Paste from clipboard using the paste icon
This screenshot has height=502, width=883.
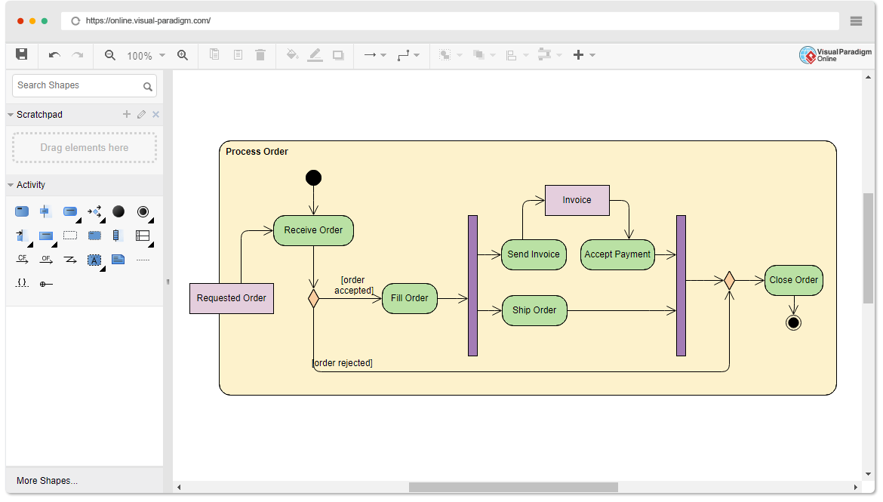click(238, 54)
